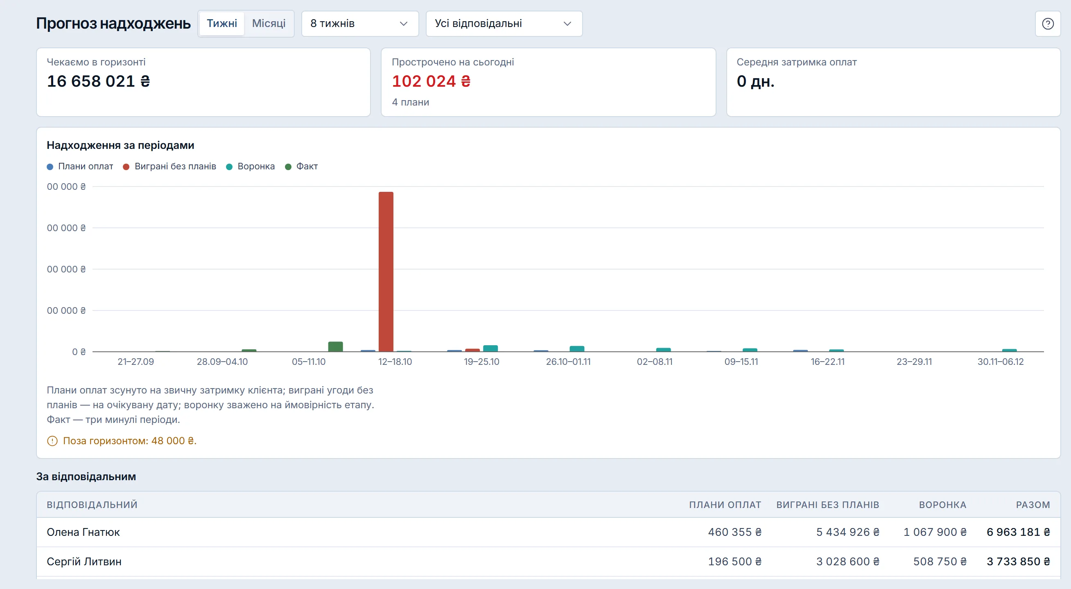The image size is (1071, 589).
Task: Toggle Факт series visibility in legend
Action: (x=301, y=166)
